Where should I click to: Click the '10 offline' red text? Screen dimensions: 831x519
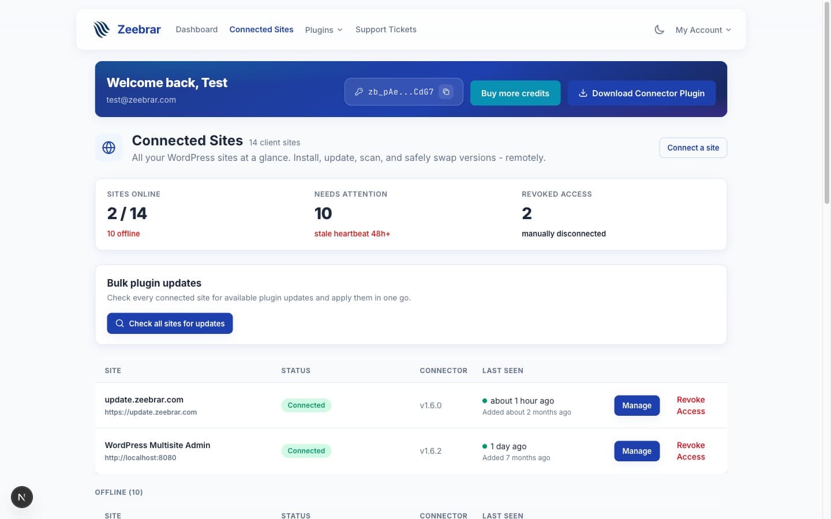click(123, 234)
